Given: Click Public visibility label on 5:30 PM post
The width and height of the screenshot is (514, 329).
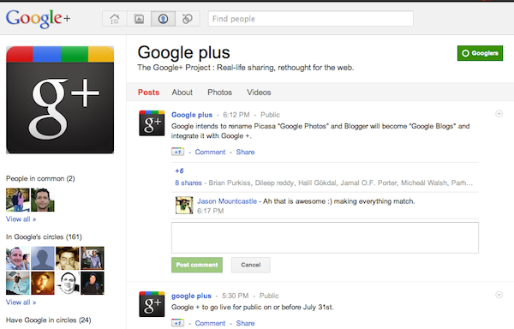Looking at the screenshot, I should click(x=269, y=296).
